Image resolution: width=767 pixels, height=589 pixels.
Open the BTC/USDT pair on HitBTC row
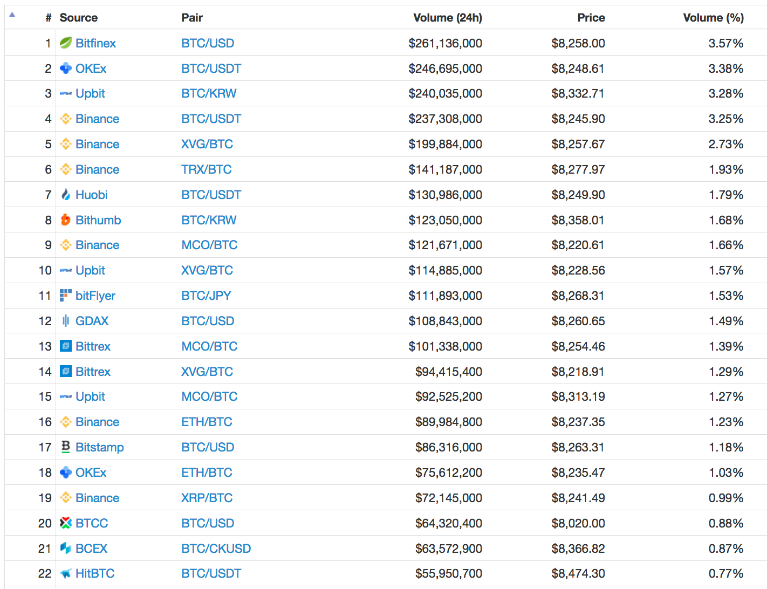click(211, 573)
